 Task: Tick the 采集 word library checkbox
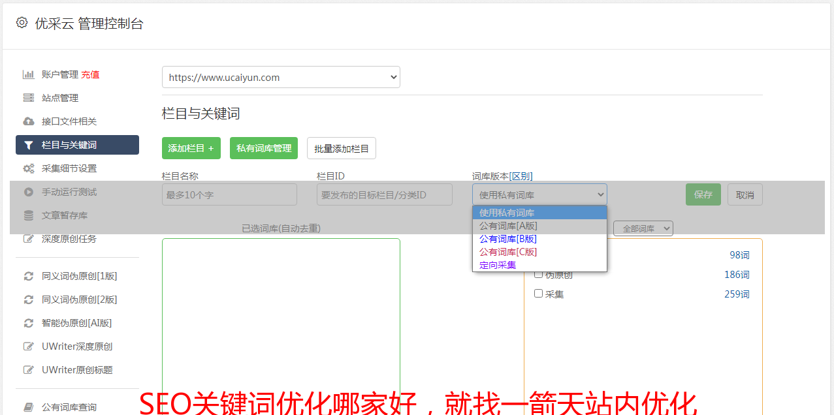539,294
